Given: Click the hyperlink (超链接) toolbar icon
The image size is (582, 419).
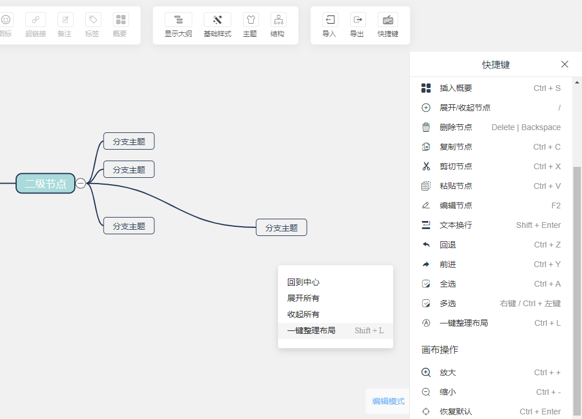Looking at the screenshot, I should click(36, 20).
